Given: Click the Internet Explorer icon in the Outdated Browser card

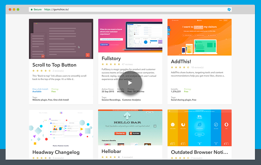Looking at the screenshot, I should click(200, 124).
